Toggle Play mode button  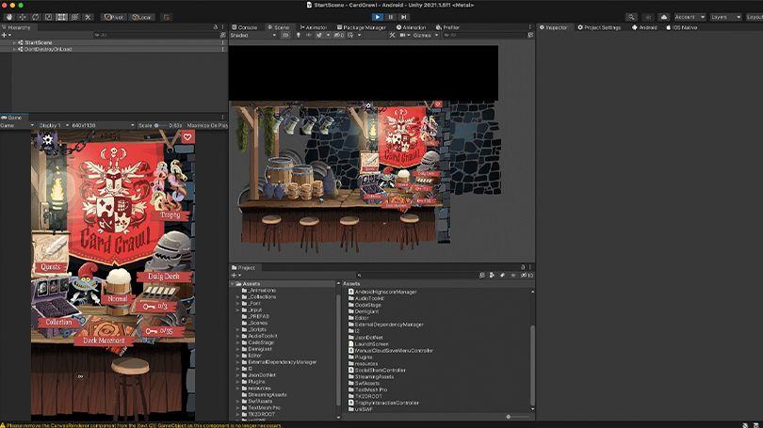click(x=378, y=17)
